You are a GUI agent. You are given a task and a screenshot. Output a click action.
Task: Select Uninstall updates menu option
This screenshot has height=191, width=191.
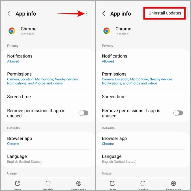(x=165, y=13)
